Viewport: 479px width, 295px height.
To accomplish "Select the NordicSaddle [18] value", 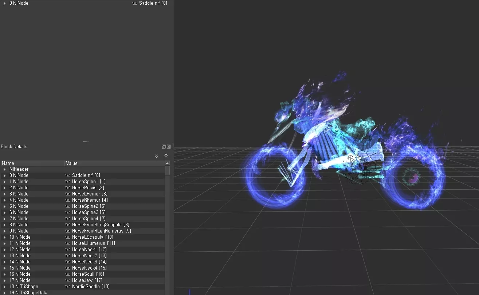I will 91,287.
